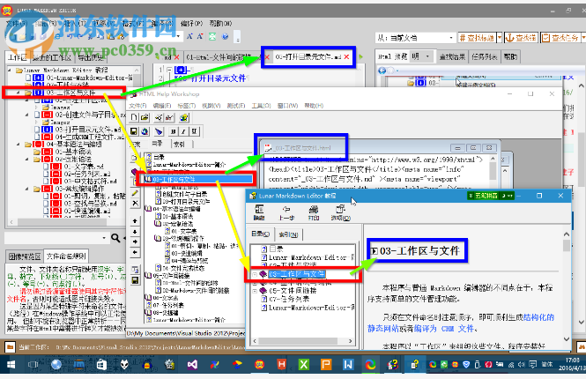Click the Hide icon in CHM viewer toolbar

(259, 212)
